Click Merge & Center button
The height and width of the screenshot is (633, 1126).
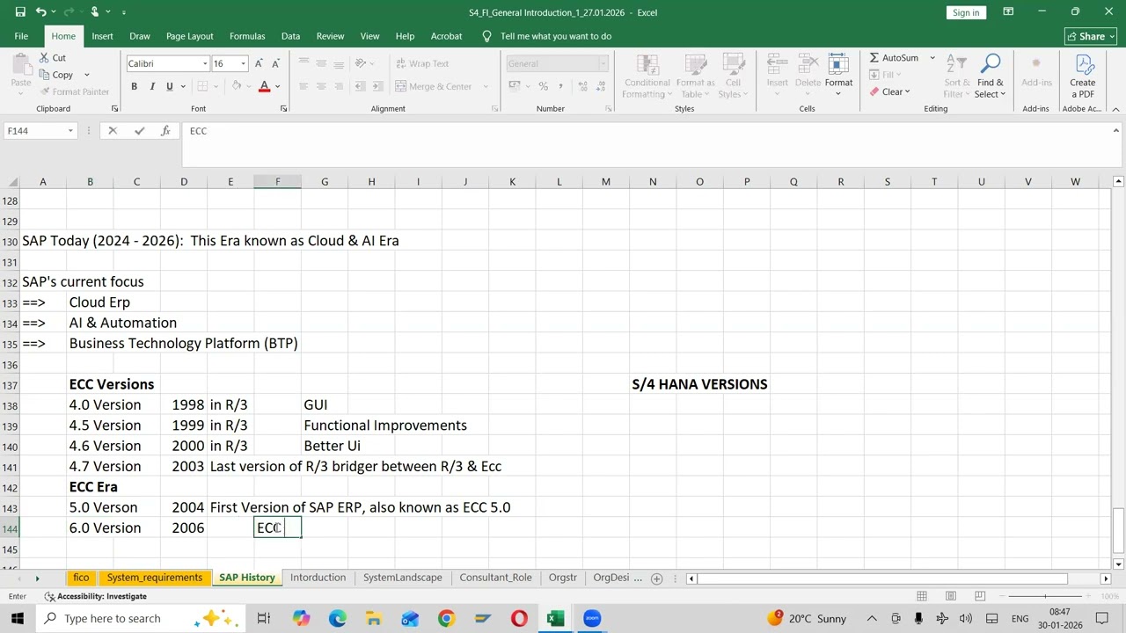433,86
